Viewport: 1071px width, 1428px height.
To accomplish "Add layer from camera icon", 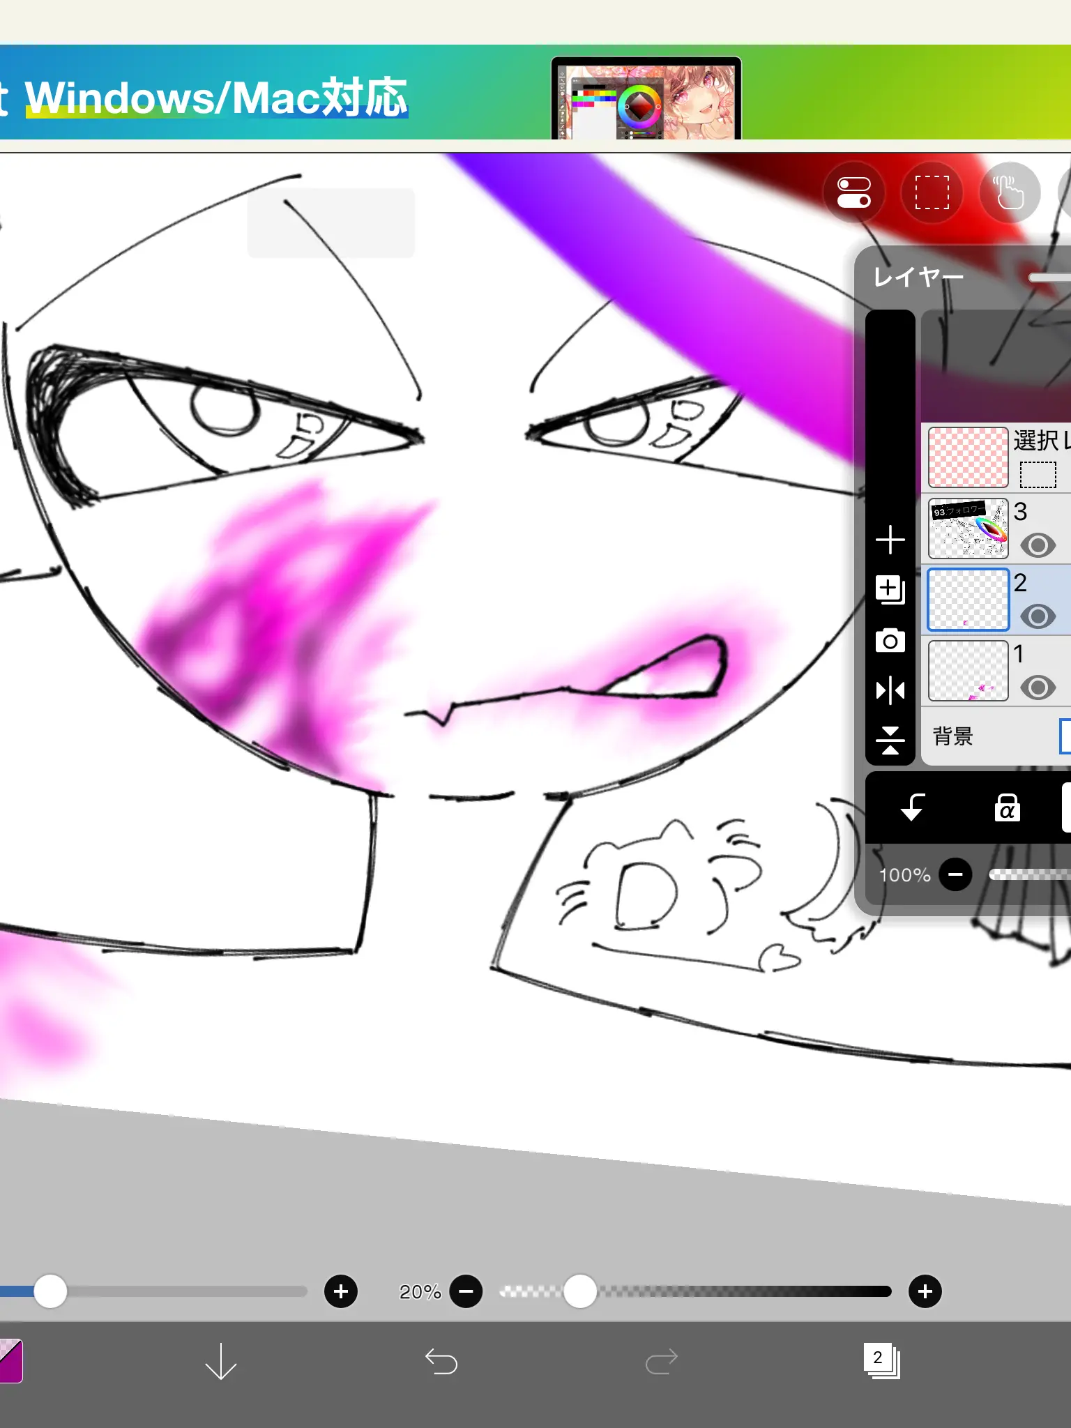I will point(890,640).
